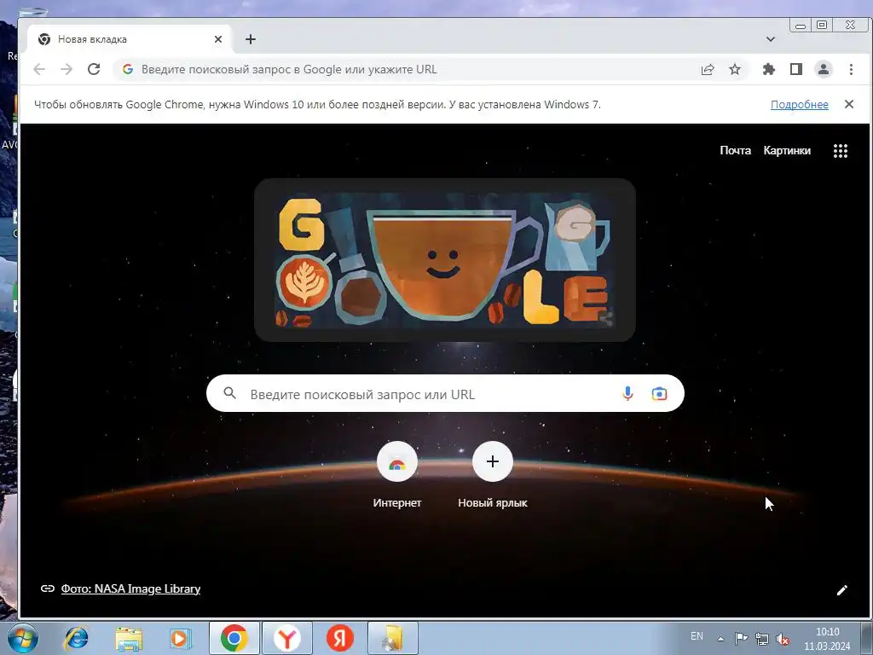Screen dimensions: 873x655
Task: Open the tab search chevron dropdown
Action: [771, 39]
